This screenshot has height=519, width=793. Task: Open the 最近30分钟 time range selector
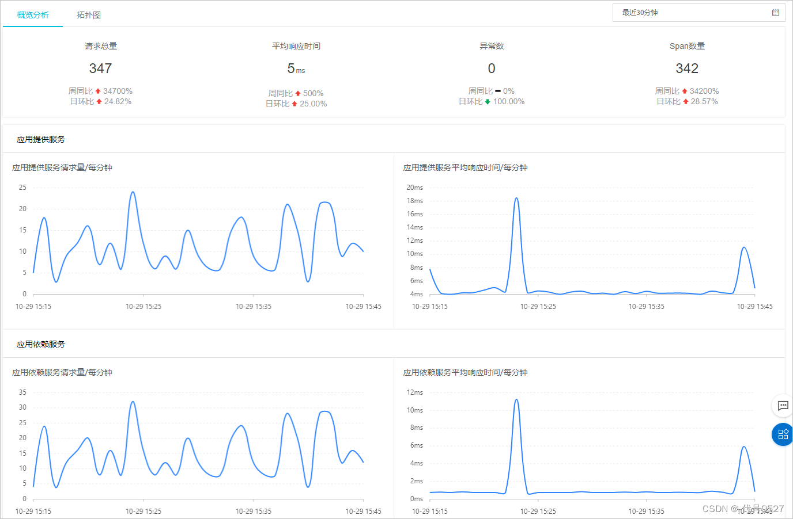pos(699,13)
